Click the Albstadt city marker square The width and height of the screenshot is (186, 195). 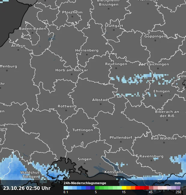[101, 104]
